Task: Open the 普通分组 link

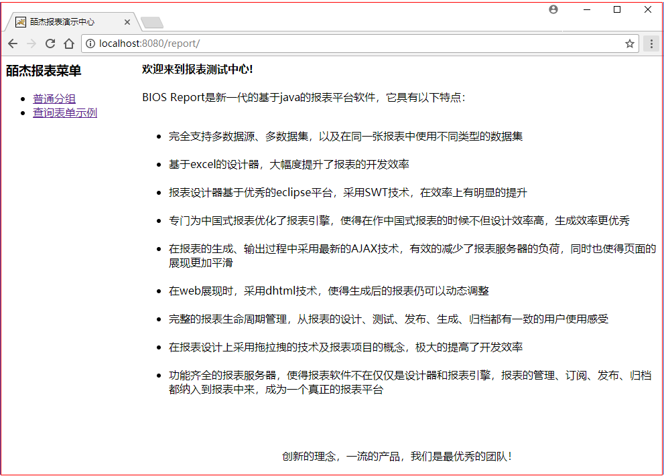Action: click(x=54, y=99)
